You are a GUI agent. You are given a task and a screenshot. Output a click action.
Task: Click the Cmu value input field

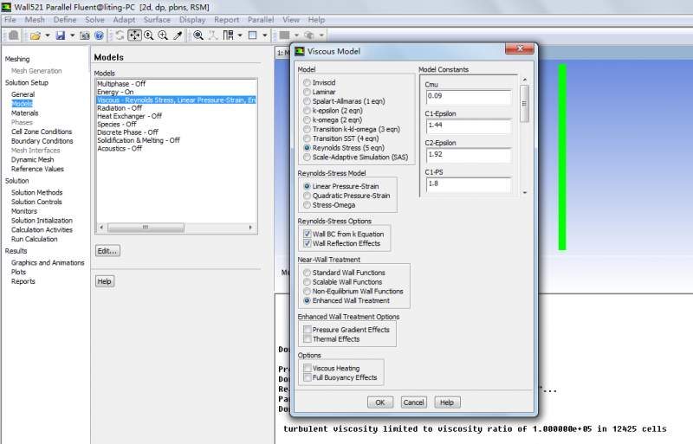(x=468, y=97)
